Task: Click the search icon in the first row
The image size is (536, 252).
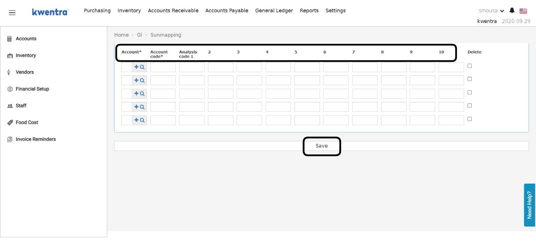Action: [142, 67]
